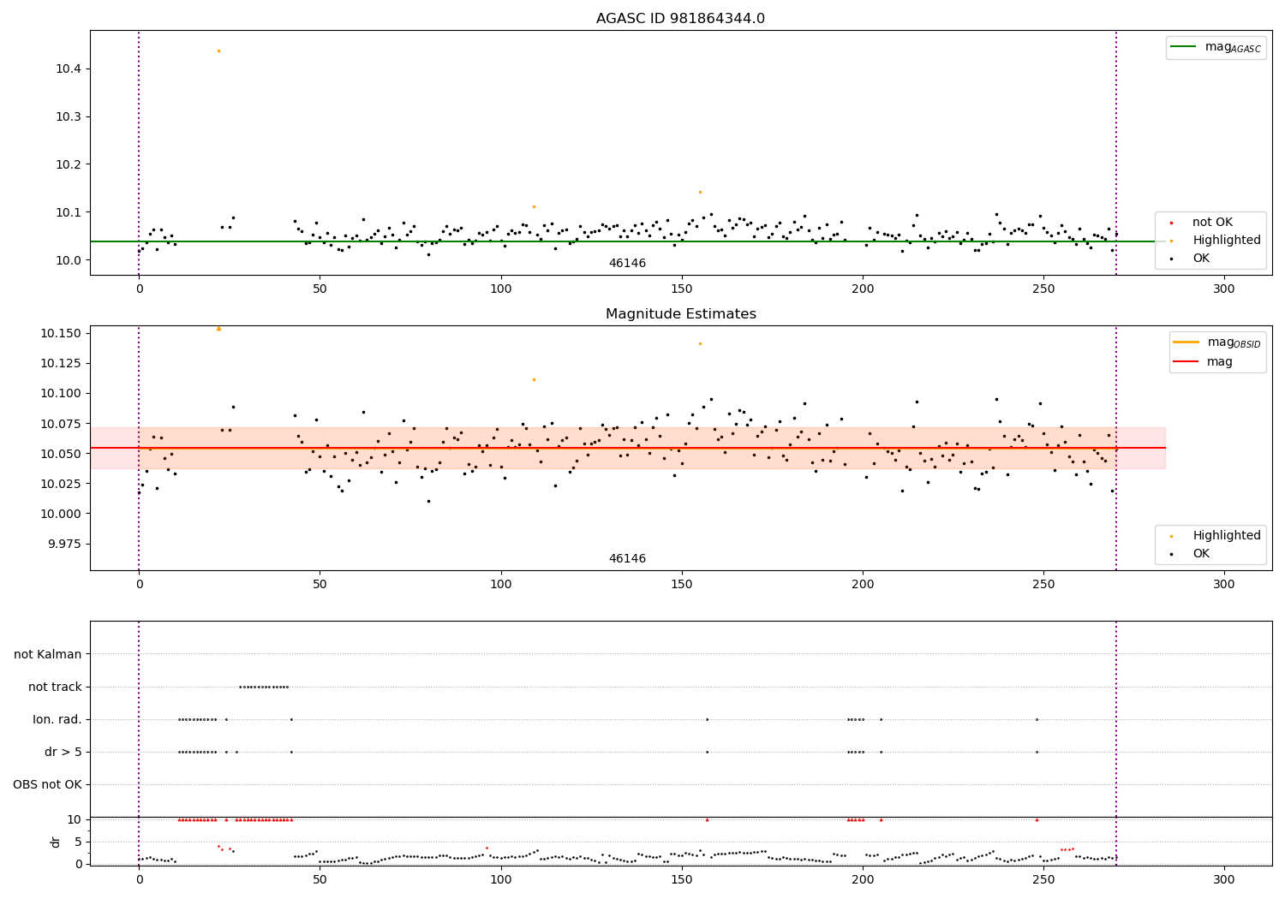
Task: Click the plot title 'AGASC ID 981864344.0'
Action: [681, 19]
